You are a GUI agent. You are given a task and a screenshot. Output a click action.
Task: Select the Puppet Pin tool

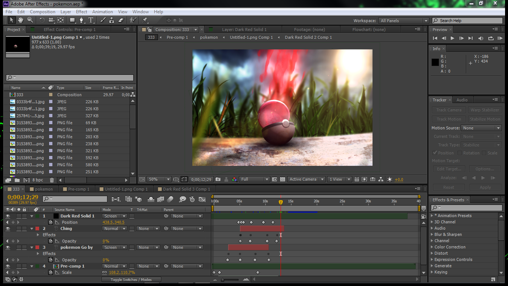145,20
